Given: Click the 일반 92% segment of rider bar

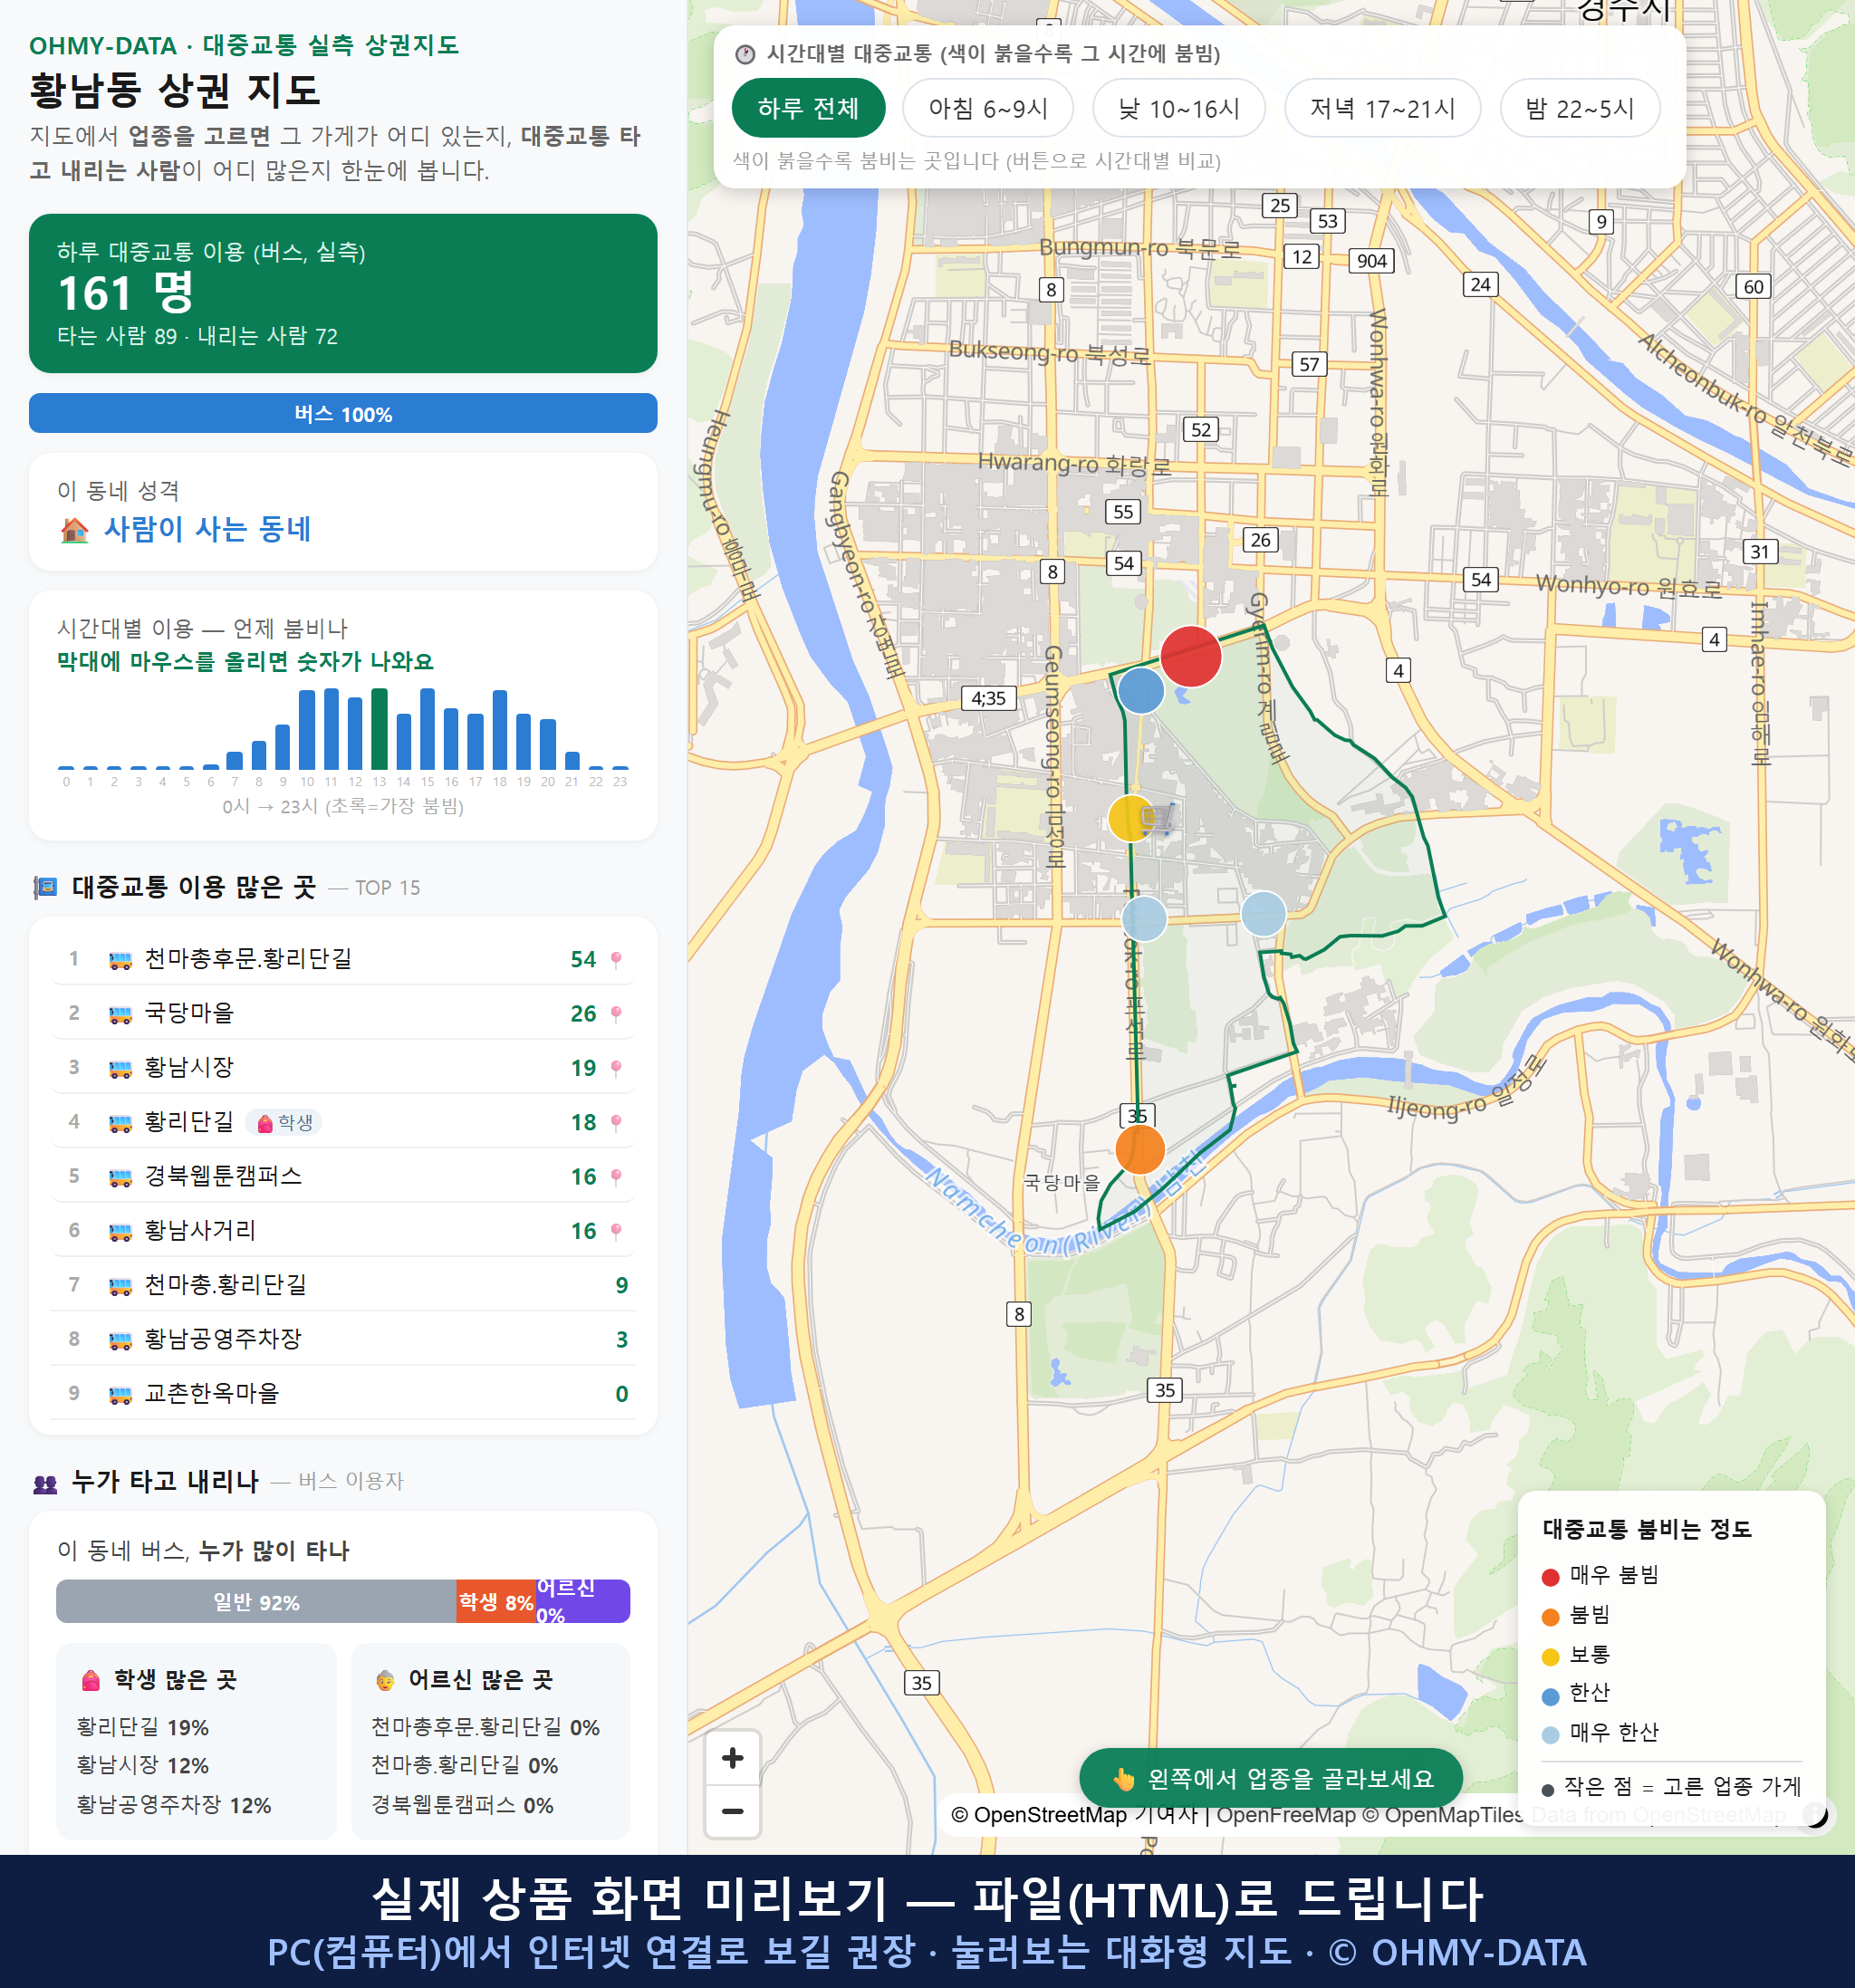Looking at the screenshot, I should tap(256, 1601).
